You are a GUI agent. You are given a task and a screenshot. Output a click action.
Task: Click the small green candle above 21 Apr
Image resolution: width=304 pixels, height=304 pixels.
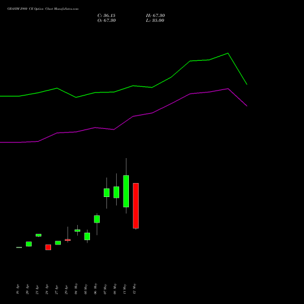(x=38, y=235)
